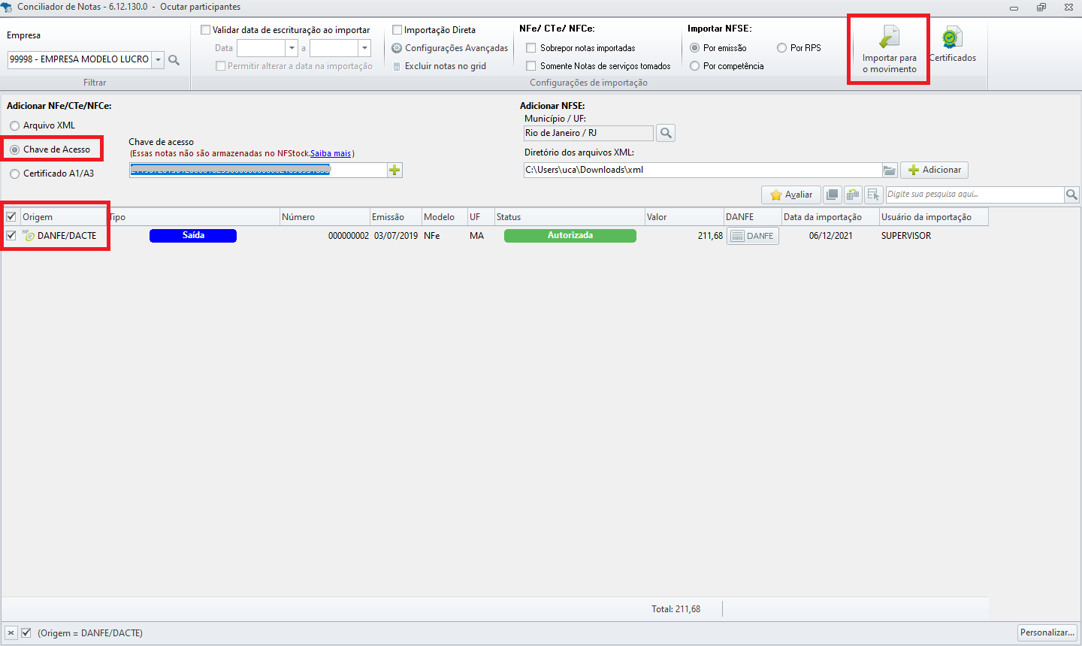
Task: Select Por emissão radio option
Action: point(695,48)
